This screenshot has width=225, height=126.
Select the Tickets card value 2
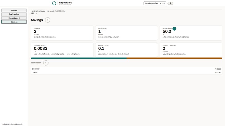click(35, 31)
